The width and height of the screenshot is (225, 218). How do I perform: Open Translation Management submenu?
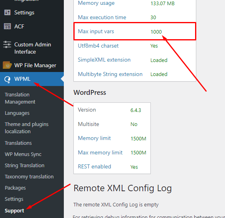click(x=20, y=98)
